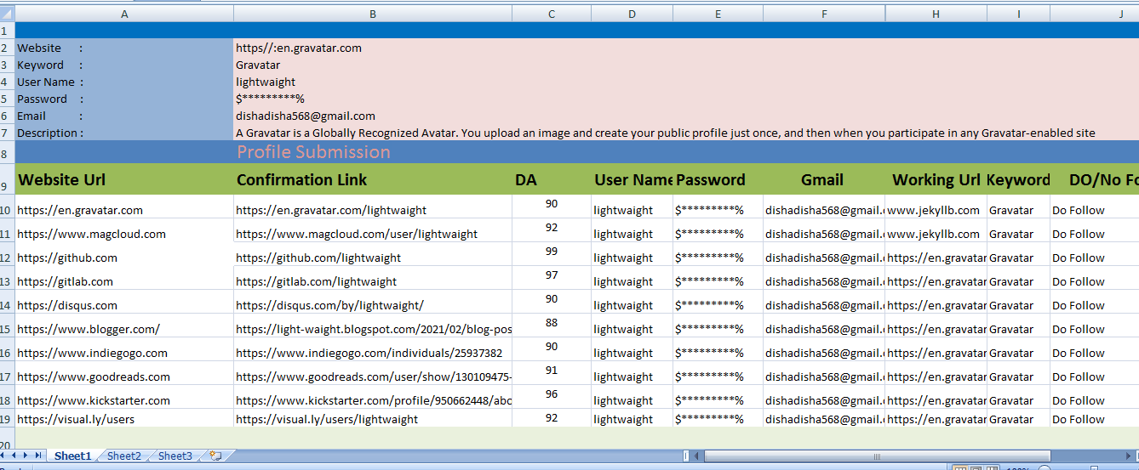Click the 'https://visual.ly/users' website cell
Screen dimensions: 1139x470
(124, 418)
